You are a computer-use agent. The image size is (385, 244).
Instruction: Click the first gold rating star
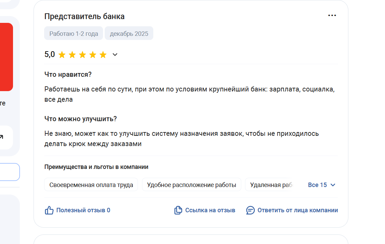pyautogui.click(x=62, y=55)
